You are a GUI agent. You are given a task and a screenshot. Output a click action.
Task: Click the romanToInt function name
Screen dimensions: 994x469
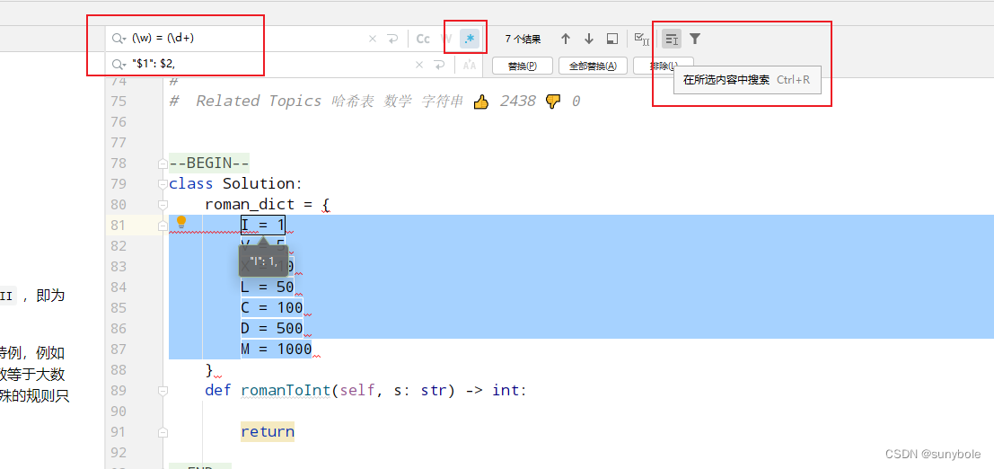[286, 390]
